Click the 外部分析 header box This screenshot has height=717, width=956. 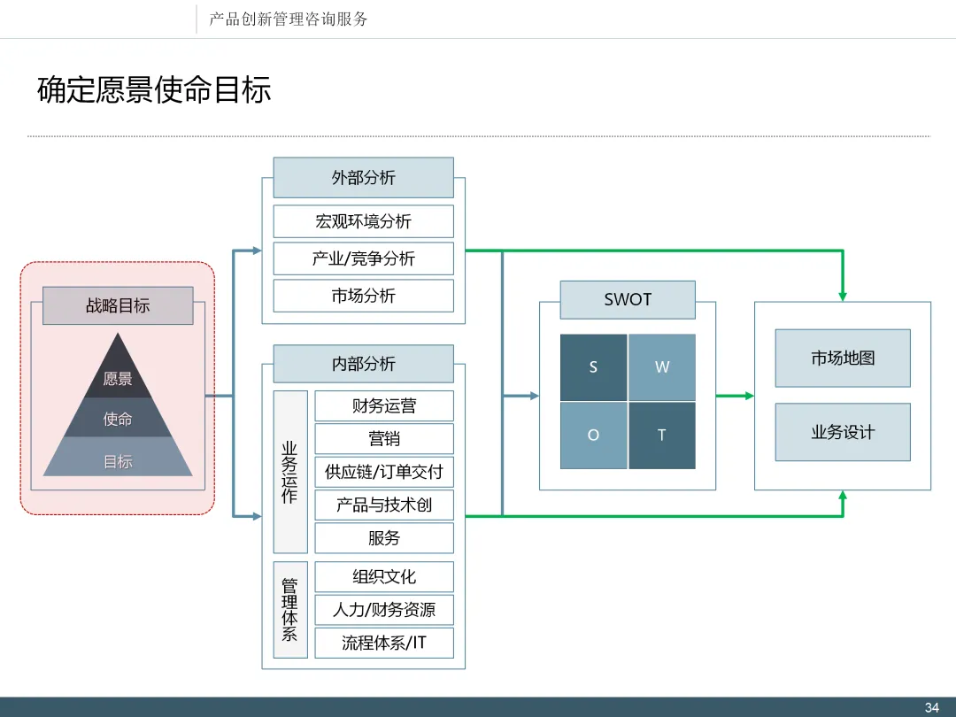[x=364, y=177]
